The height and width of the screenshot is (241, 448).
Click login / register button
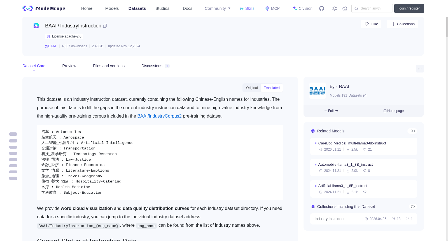[x=409, y=8]
